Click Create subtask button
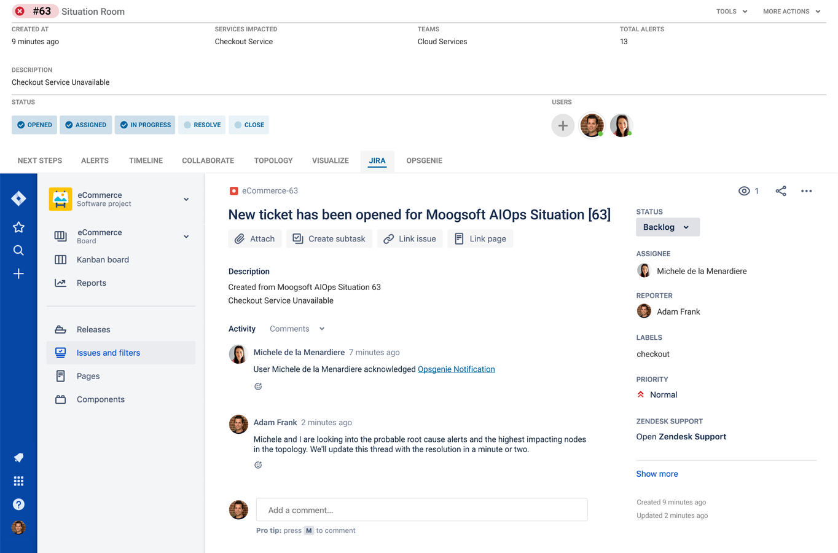838x553 pixels. [x=329, y=239]
